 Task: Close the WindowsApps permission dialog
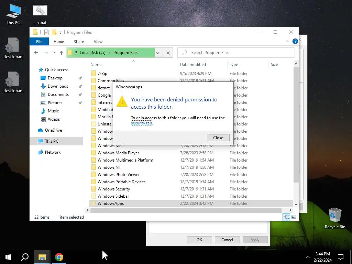point(218,137)
